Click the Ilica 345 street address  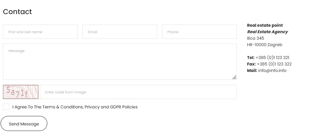[x=256, y=38]
